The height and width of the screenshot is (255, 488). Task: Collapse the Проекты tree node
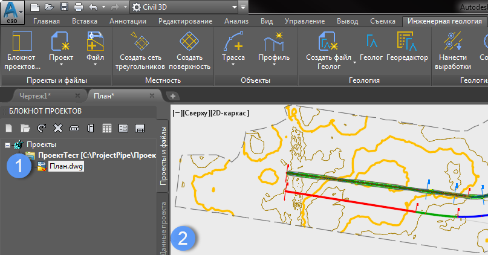point(7,144)
